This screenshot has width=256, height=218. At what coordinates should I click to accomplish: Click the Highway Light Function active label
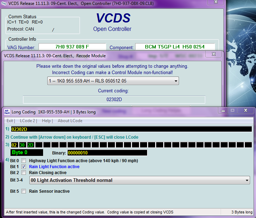(83, 161)
